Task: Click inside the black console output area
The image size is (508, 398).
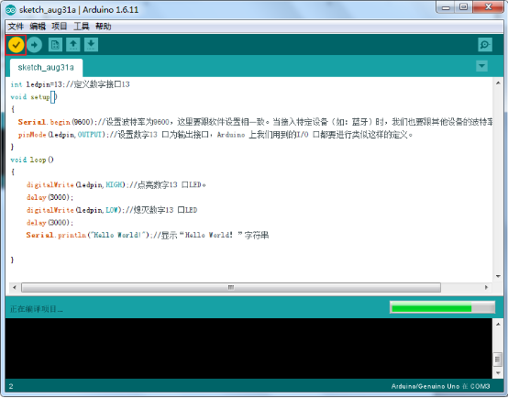Action: pos(248,348)
